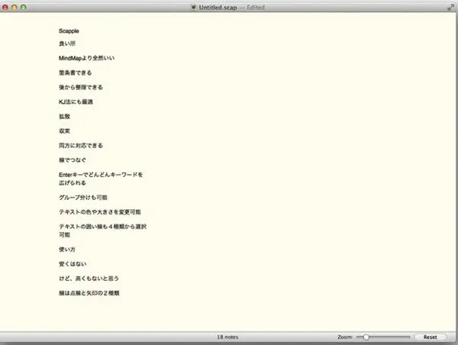This screenshot has height=345, width=458.
Task: Select the けど、高くもないと思う note
Action: tap(89, 279)
